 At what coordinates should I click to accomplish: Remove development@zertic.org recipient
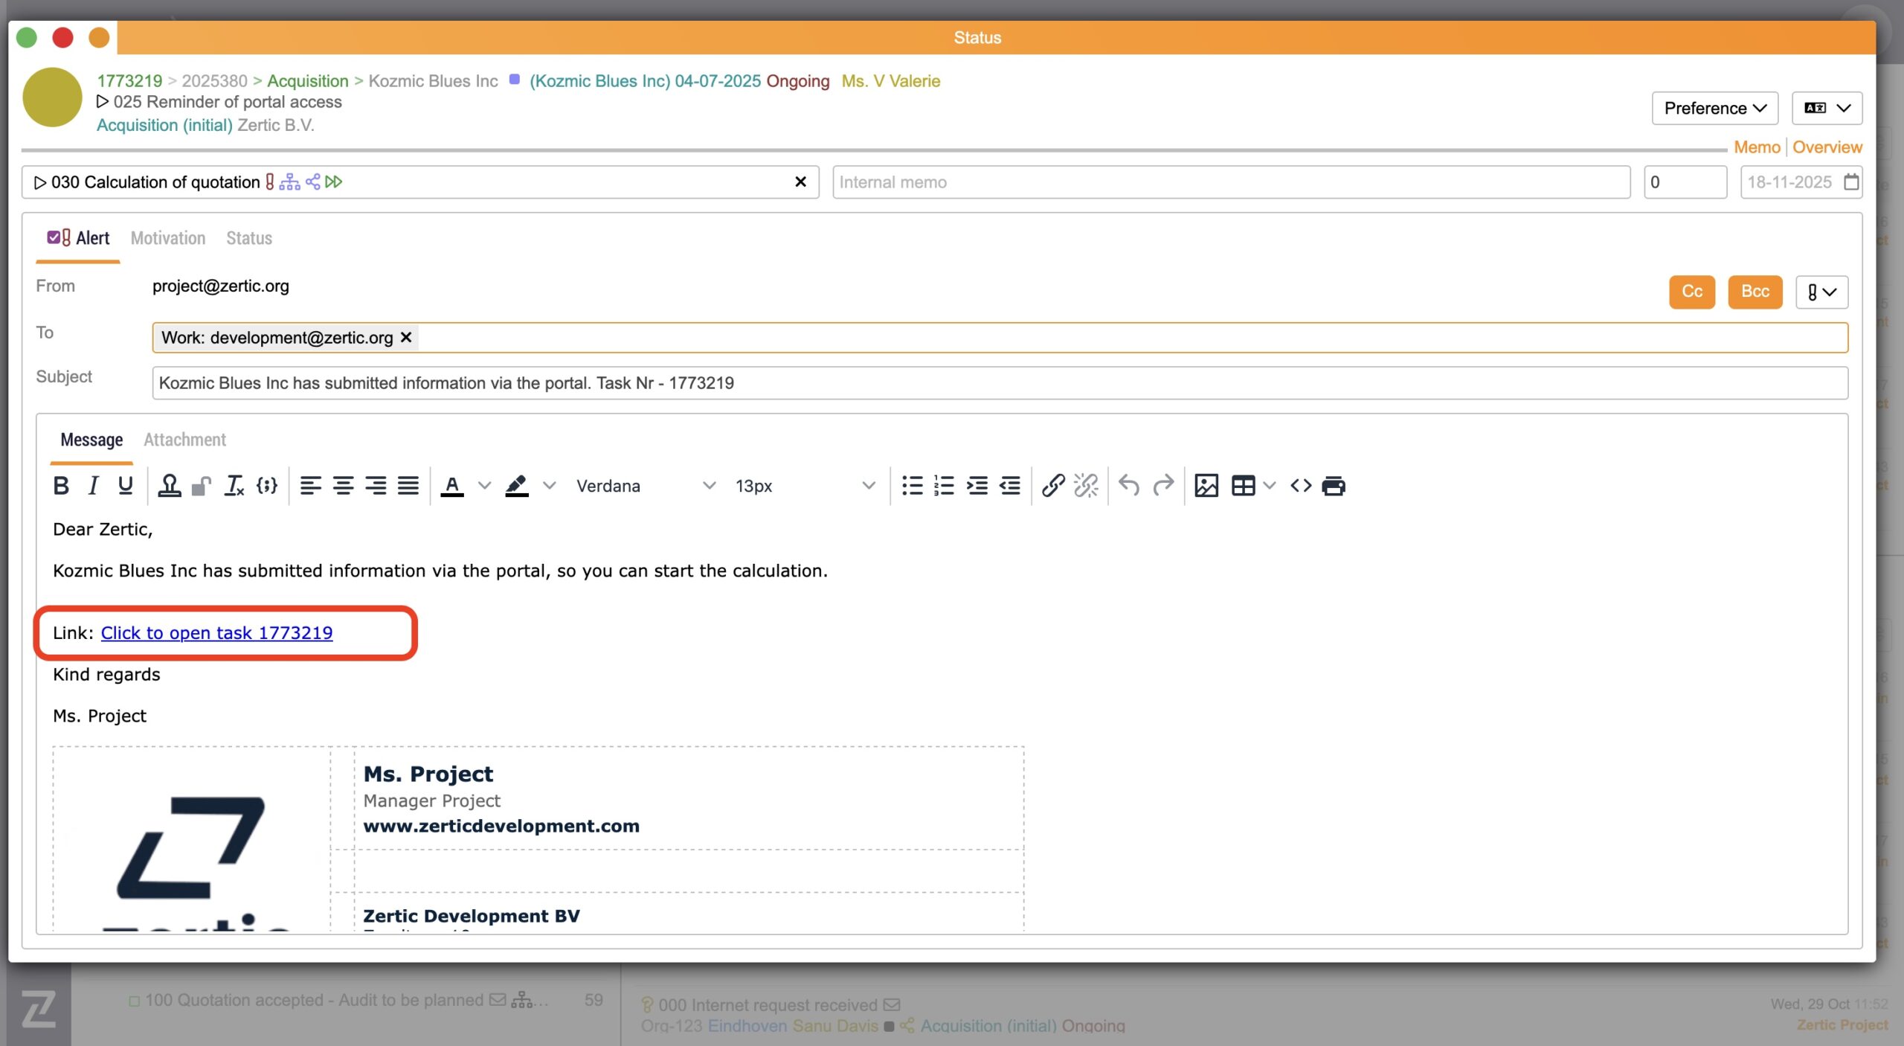pos(406,337)
